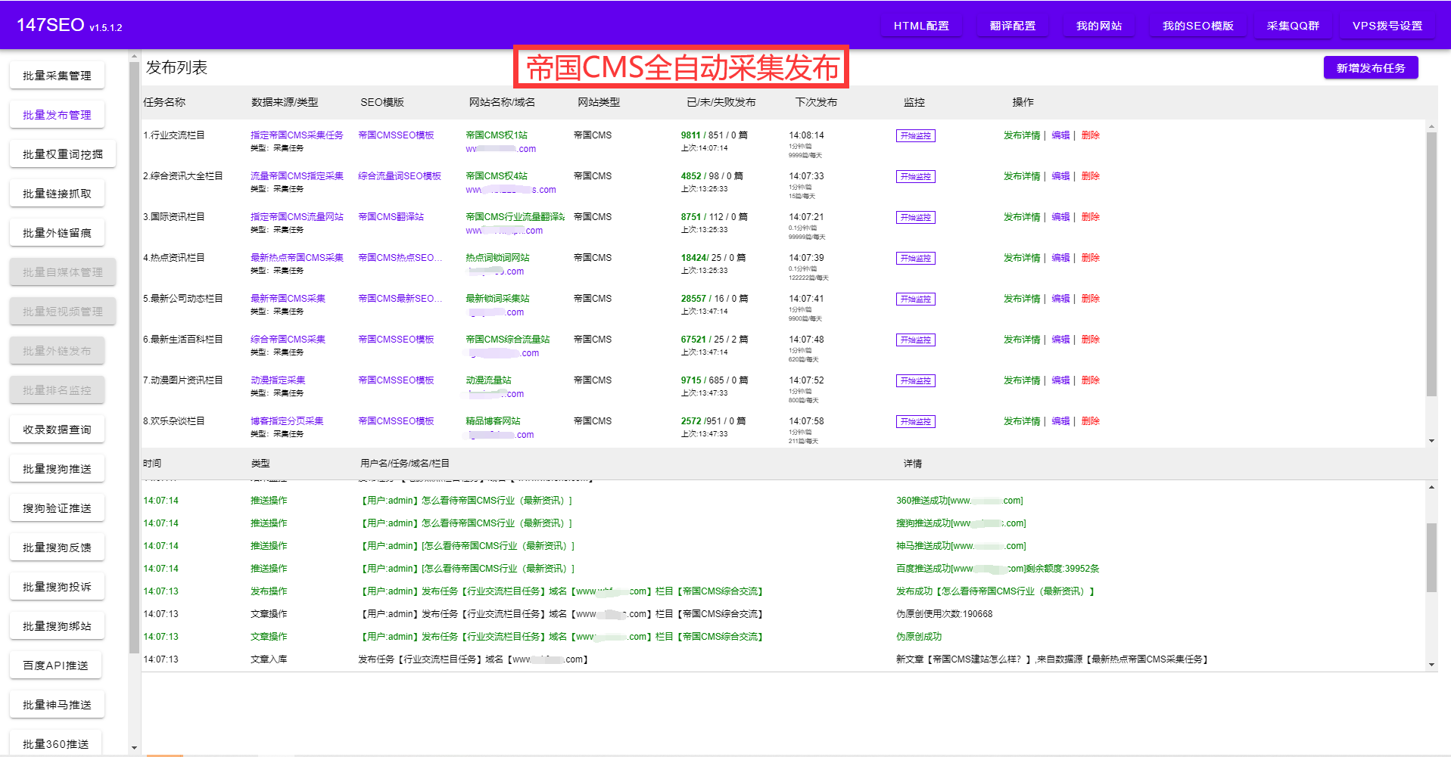Screen dimensions: 1451x757
Task: Open 批量链接抓取 sidebar item
Action: [x=57, y=194]
